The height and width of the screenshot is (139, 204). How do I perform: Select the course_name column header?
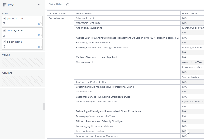[84, 13]
